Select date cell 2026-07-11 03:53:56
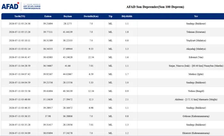Viewport: 224px width, 136px height. coord(20,91)
